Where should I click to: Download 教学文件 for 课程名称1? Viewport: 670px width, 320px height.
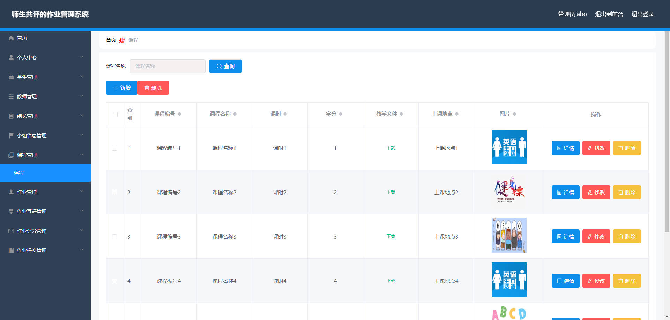[391, 148]
